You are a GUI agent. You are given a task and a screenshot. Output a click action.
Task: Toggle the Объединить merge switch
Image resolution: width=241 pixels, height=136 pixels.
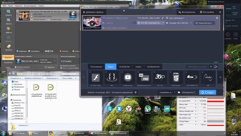coord(194,92)
